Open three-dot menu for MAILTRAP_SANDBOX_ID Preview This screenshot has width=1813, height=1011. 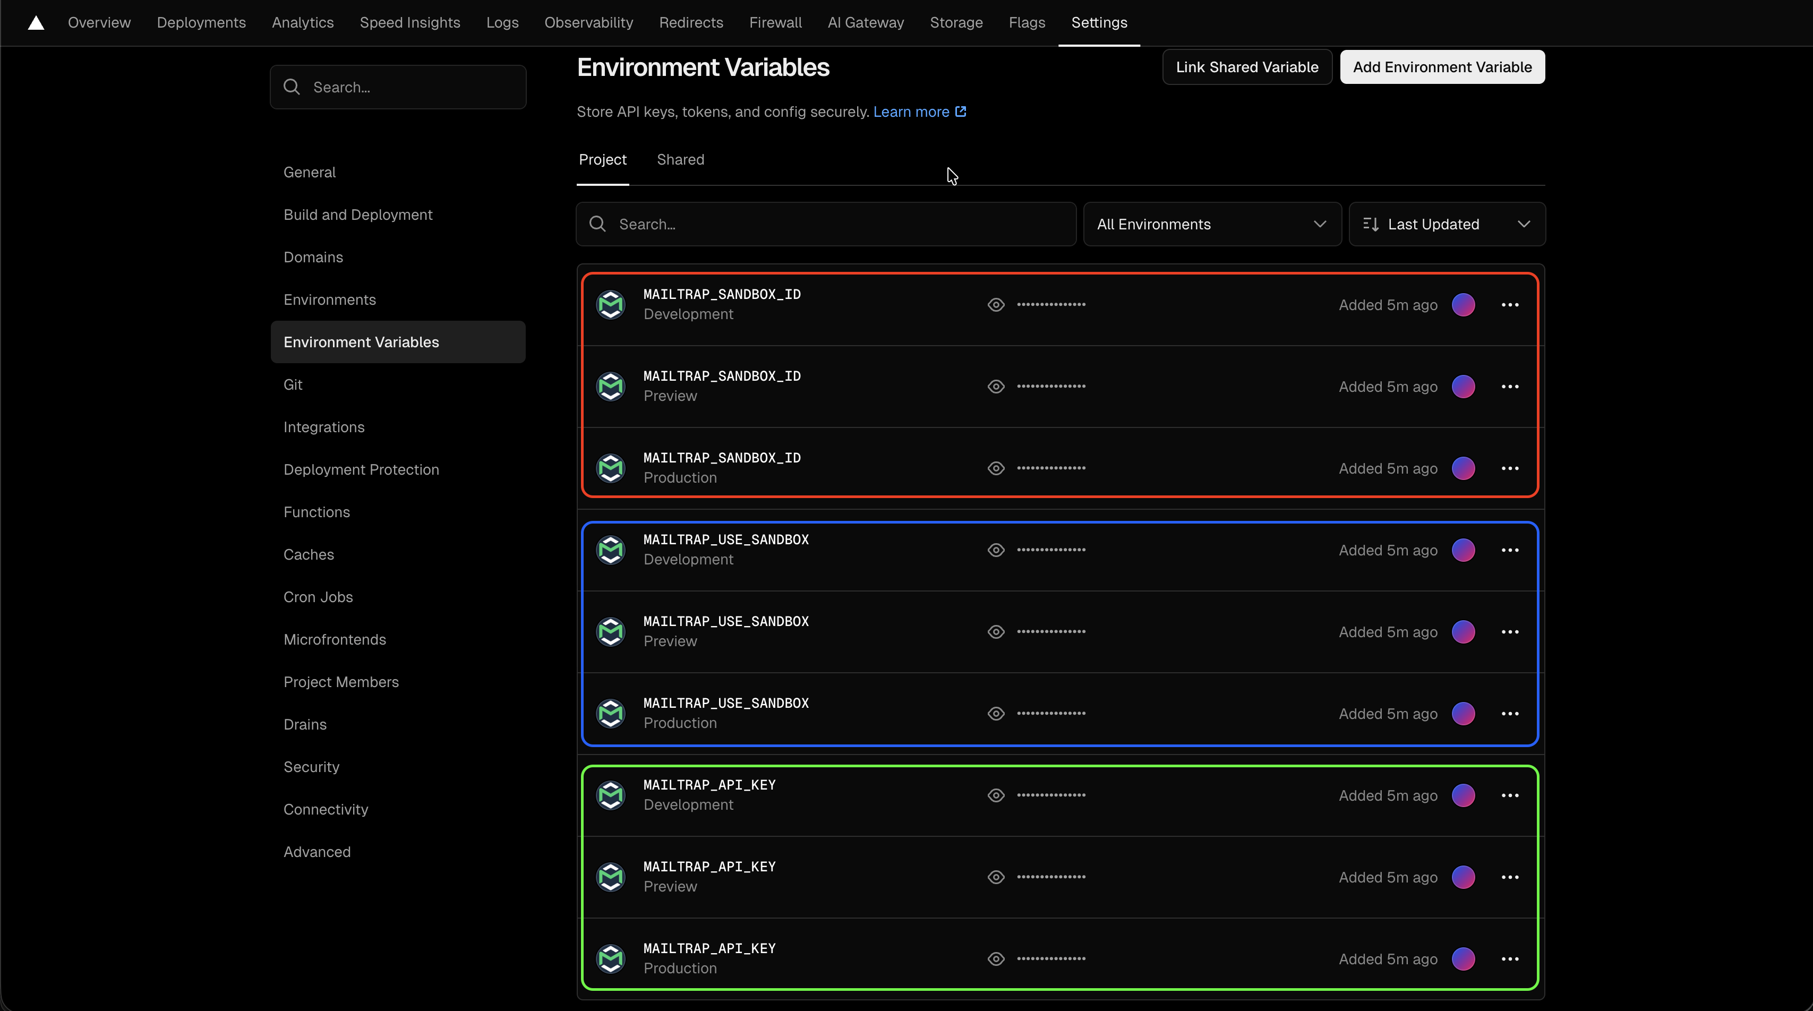[x=1510, y=386]
